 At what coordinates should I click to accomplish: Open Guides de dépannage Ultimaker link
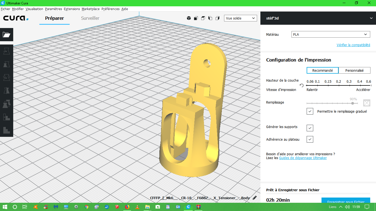tap(303, 158)
